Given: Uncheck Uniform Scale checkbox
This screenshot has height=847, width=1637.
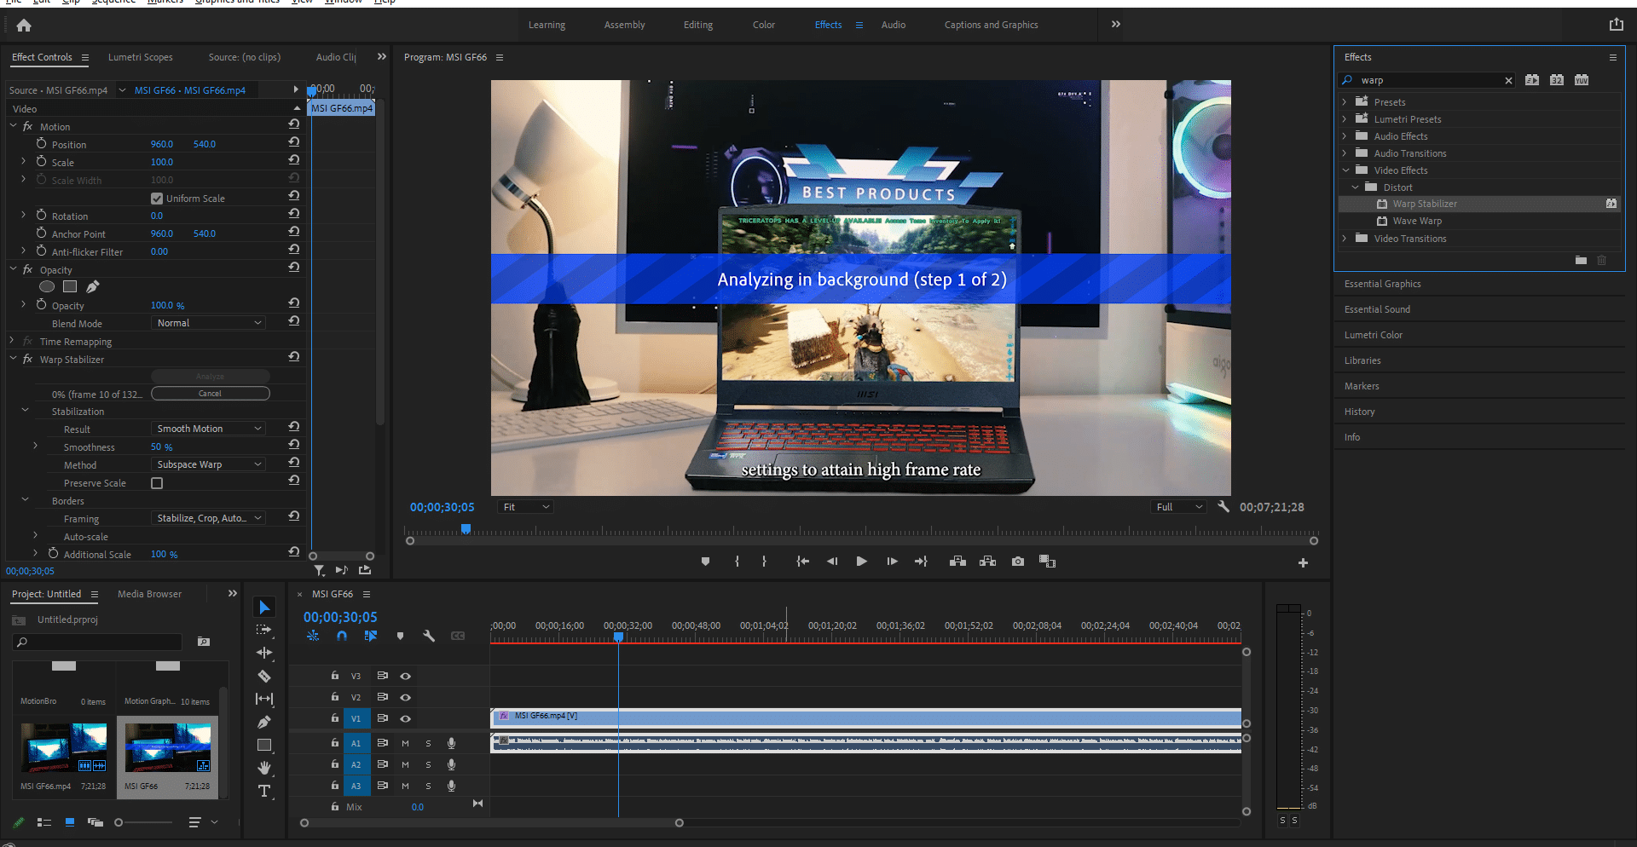Looking at the screenshot, I should pos(157,199).
